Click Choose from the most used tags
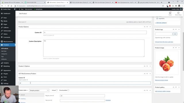Image resolution: width=184 pixels, height=103 pixels. (164, 42)
